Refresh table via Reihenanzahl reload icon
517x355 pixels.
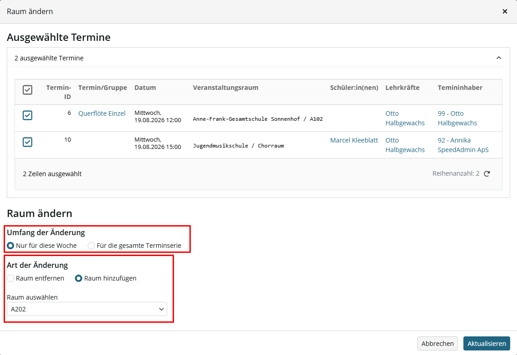click(487, 174)
